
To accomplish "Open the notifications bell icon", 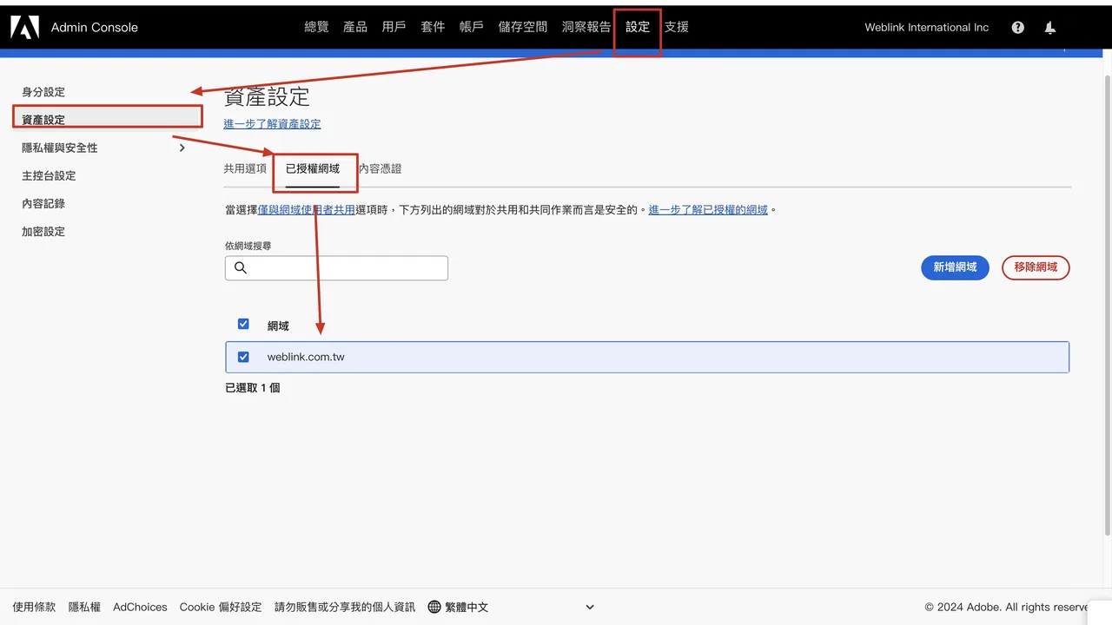I will pyautogui.click(x=1050, y=27).
